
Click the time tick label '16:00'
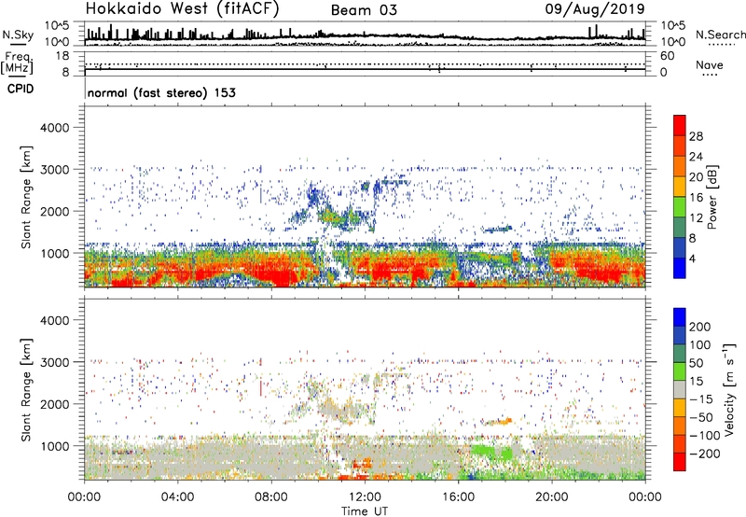458,497
